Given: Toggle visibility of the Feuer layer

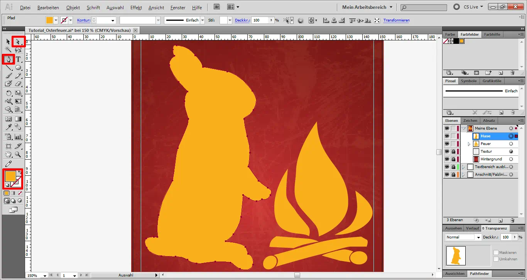Looking at the screenshot, I should 447,144.
